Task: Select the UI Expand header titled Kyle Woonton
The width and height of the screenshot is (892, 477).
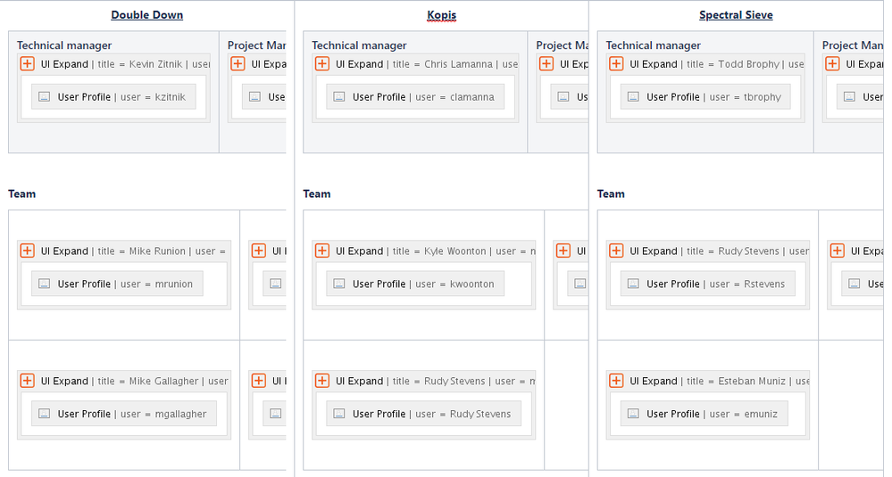Action: 424,251
